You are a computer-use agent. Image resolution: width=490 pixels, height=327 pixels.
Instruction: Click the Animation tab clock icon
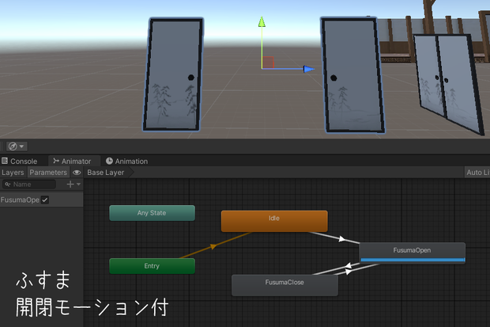(x=109, y=161)
